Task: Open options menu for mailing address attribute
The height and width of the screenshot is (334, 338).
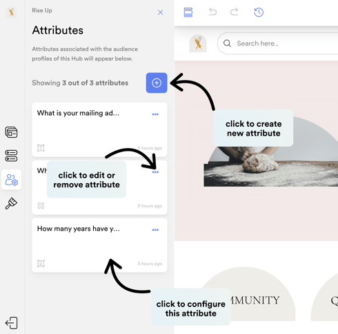Action: (x=155, y=114)
